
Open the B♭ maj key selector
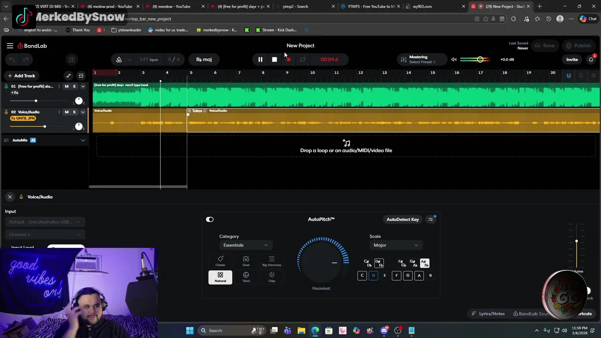click(204, 60)
